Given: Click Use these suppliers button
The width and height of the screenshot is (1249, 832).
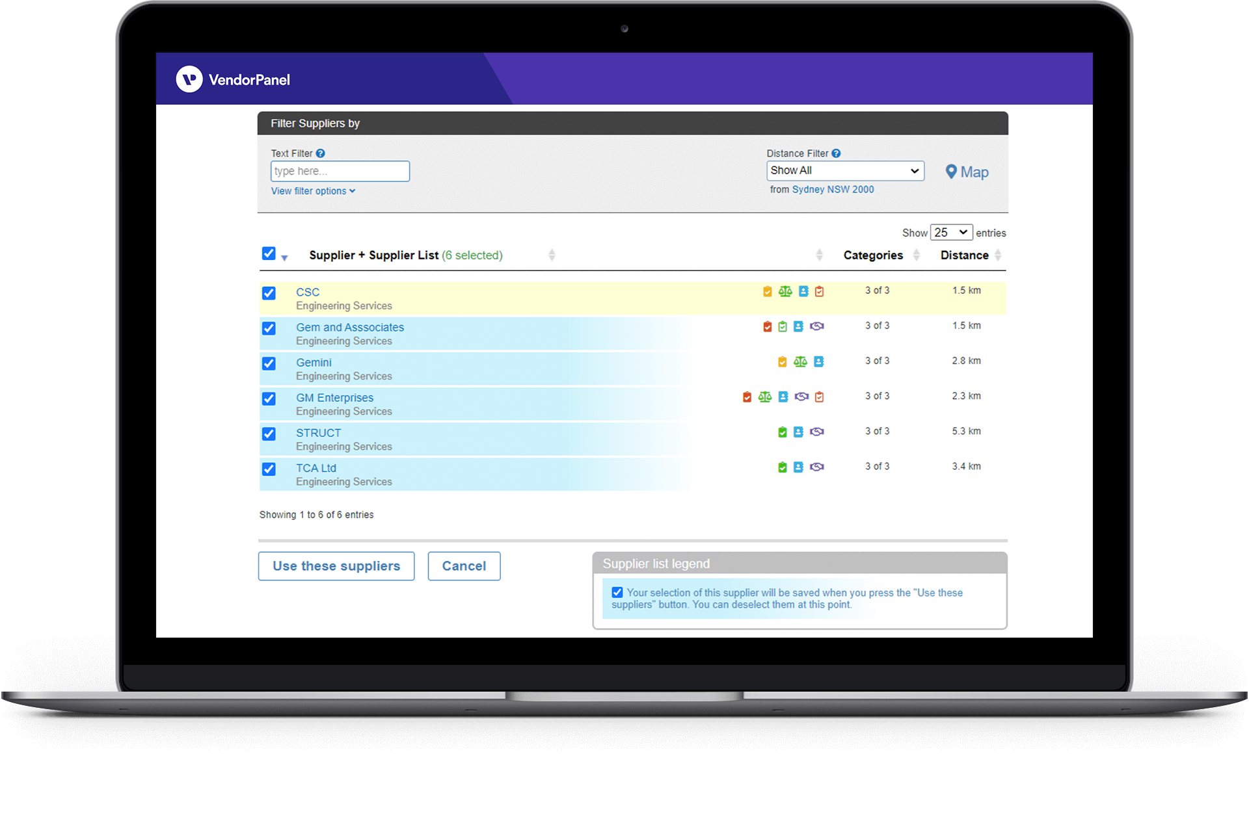Looking at the screenshot, I should [336, 566].
